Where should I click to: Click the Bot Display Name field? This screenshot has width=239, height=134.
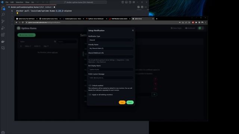point(111,70)
